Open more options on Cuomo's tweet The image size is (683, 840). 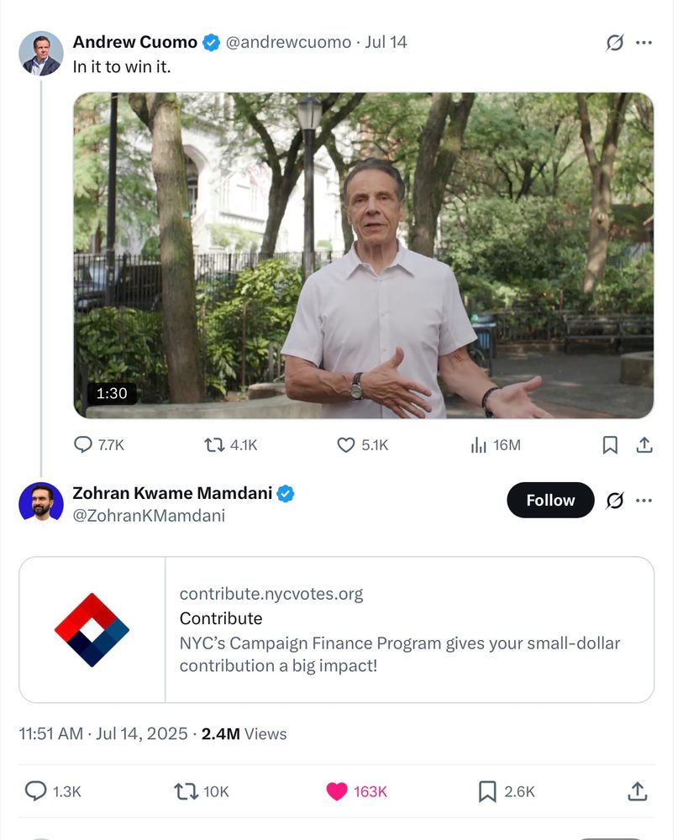click(644, 43)
